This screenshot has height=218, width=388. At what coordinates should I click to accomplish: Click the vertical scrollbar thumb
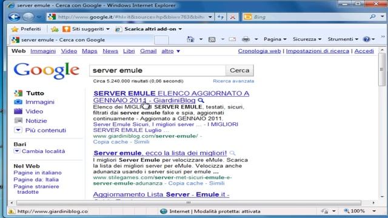click(x=382, y=70)
